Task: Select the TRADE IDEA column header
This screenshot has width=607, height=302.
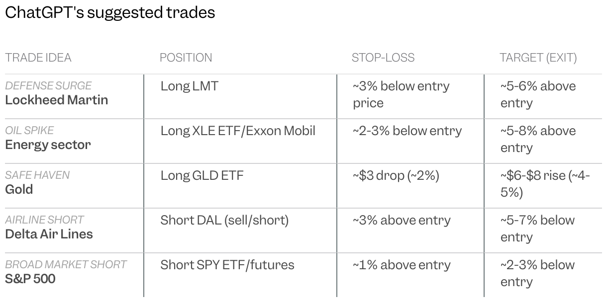Action: (x=38, y=58)
